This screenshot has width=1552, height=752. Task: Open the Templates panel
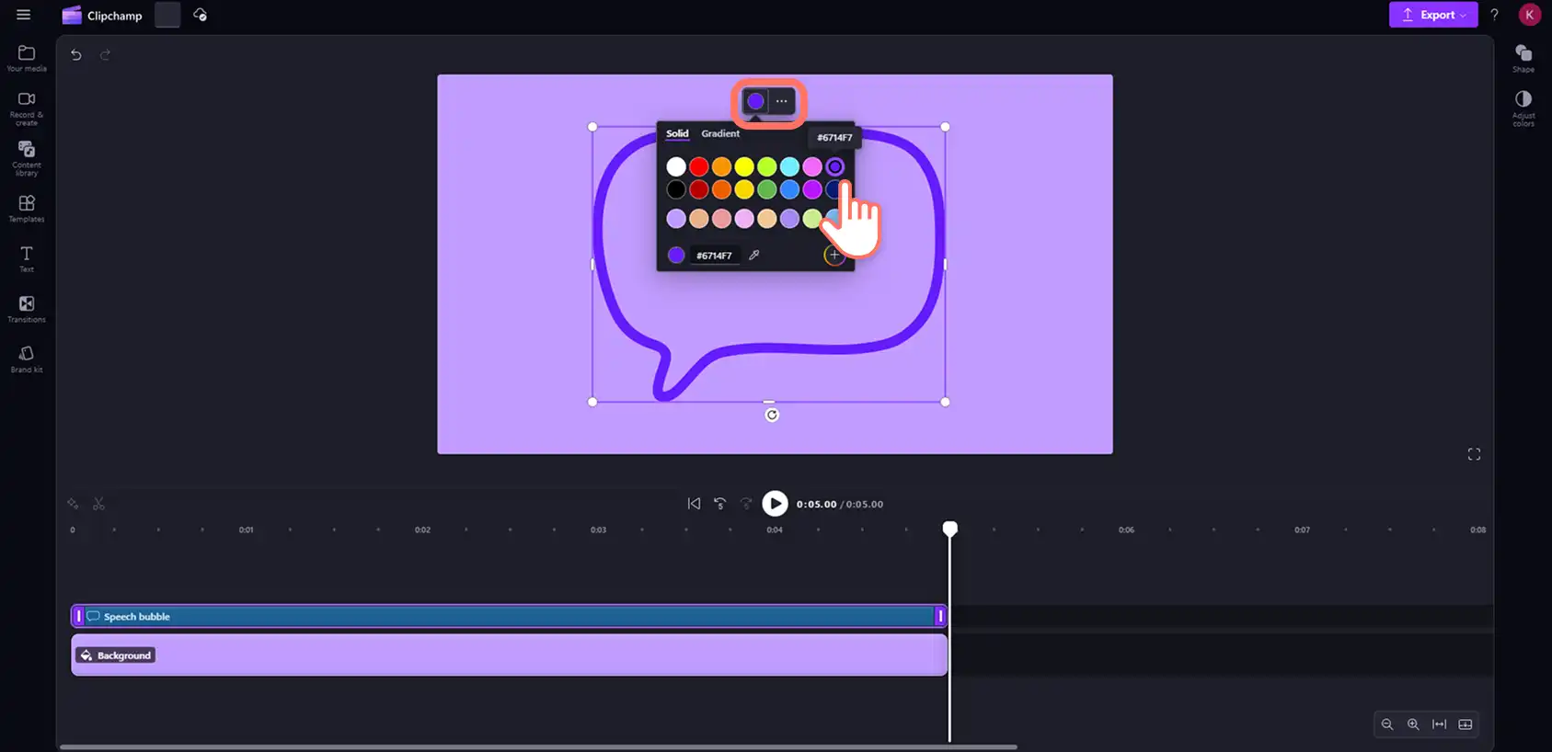tap(27, 209)
